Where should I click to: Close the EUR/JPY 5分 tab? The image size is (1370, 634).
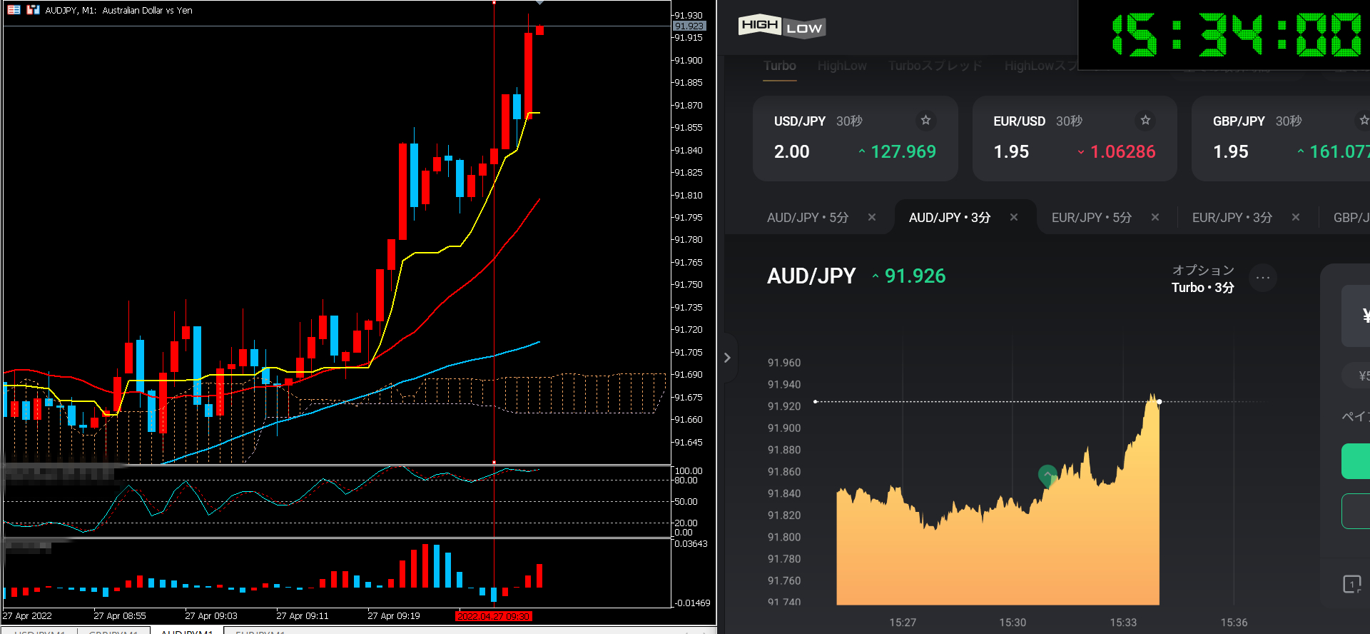coord(1155,217)
